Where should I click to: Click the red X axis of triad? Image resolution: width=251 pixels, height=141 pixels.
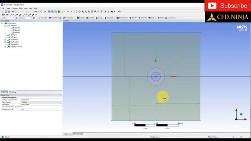coord(243,119)
